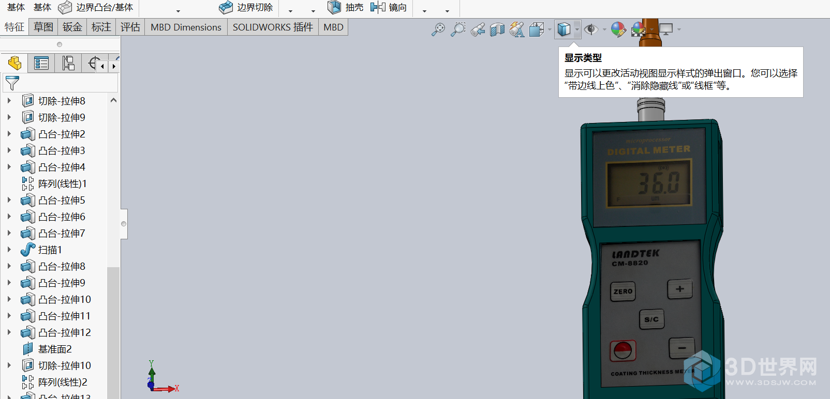This screenshot has width=830, height=399.
Task: Click the Previous View icon
Action: tap(478, 29)
